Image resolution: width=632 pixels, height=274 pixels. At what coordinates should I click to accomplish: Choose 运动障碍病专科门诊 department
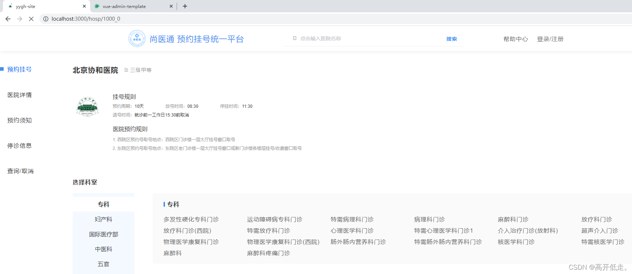click(275, 219)
